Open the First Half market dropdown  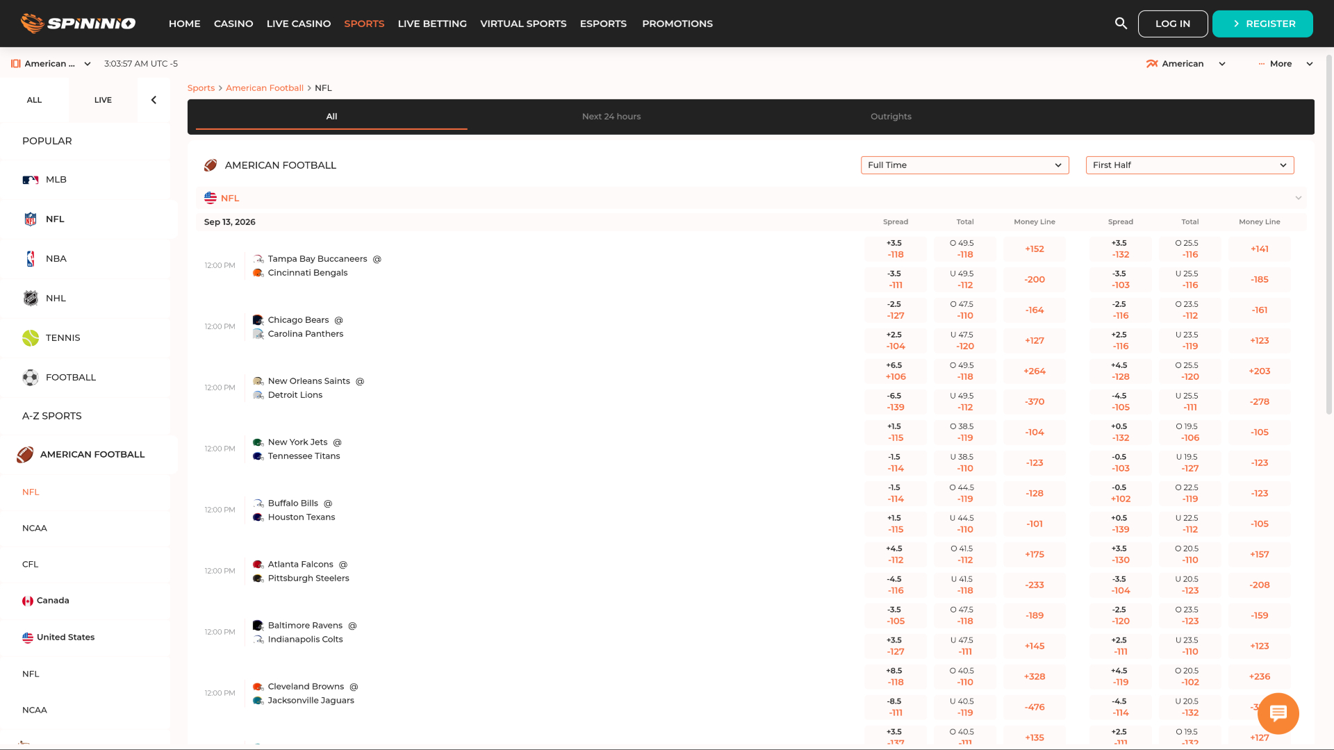(1189, 165)
